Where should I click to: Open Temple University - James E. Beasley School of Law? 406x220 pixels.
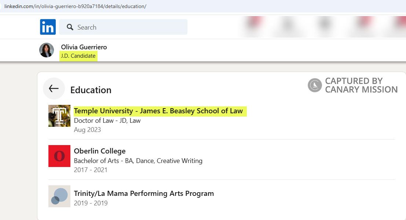tap(158, 111)
